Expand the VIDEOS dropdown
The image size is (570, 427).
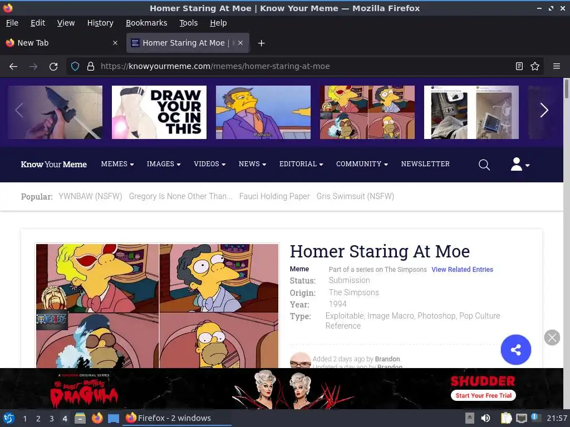(x=210, y=164)
